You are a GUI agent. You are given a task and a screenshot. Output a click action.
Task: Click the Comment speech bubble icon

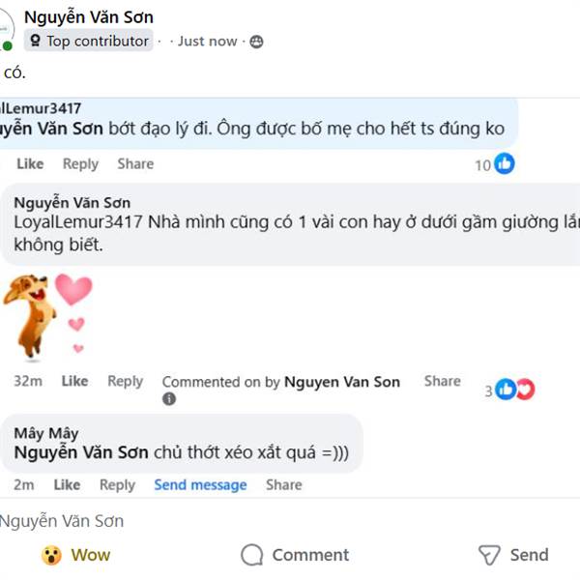(x=252, y=555)
